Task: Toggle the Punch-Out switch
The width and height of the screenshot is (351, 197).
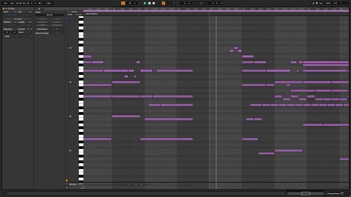Action: [x=205, y=3]
